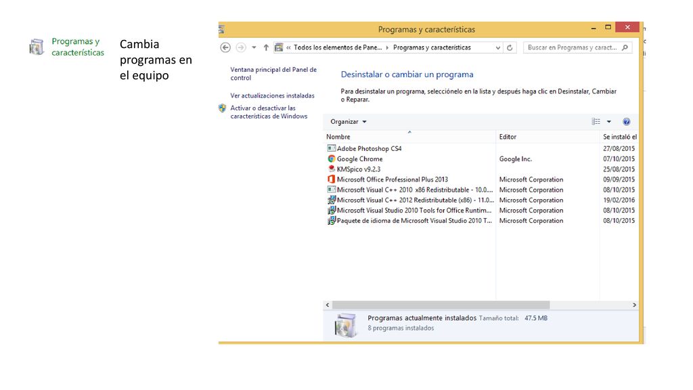Select Visual Studio 2010 Tools for Office icon
The image size is (693, 390).
click(x=331, y=210)
